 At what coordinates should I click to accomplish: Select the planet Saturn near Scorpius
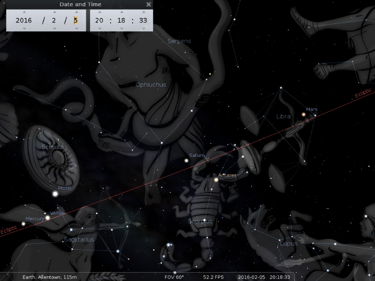pos(187,161)
